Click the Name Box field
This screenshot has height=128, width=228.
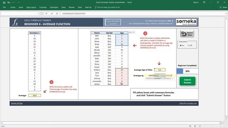click(x=19, y=14)
